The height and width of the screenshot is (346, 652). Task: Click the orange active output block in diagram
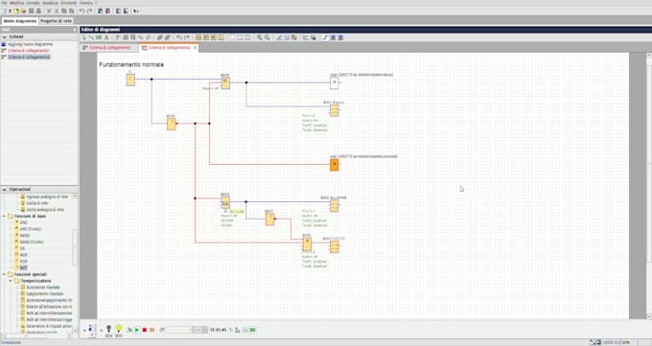335,165
